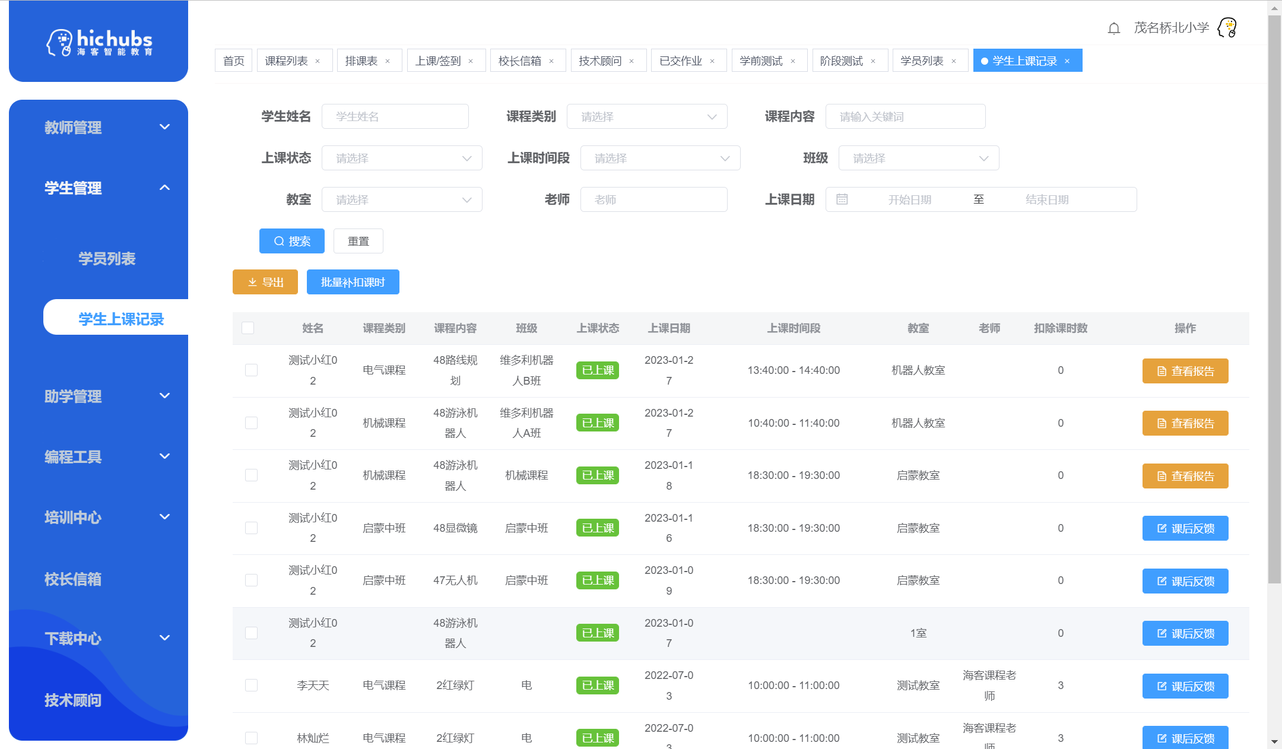Click the download icon on 导出 button
Screen dimensions: 1282x749
pyautogui.click(x=252, y=282)
